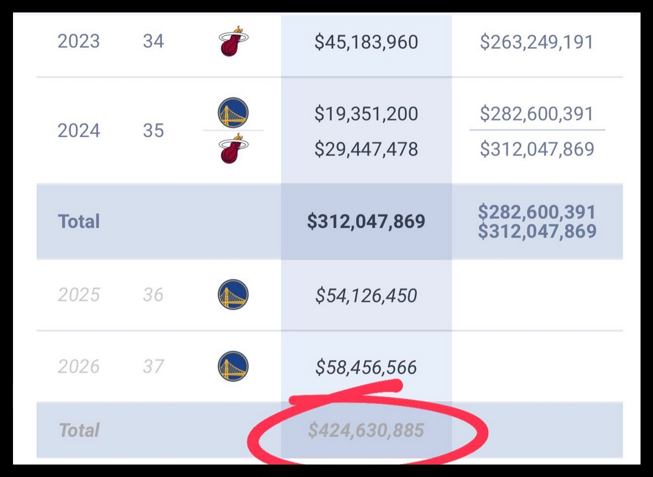Image resolution: width=653 pixels, height=477 pixels.
Task: Select the $19,351,200 salary amount
Action: coord(366,114)
